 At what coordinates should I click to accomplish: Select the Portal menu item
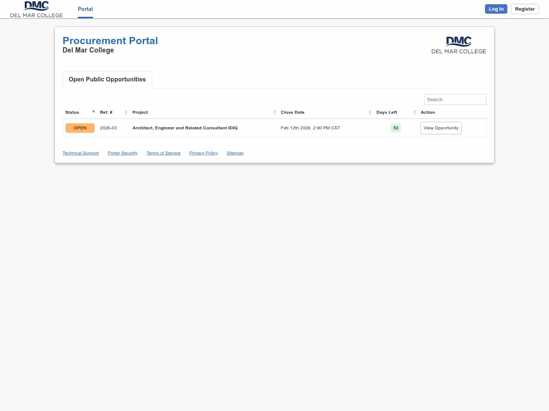pyautogui.click(x=85, y=9)
